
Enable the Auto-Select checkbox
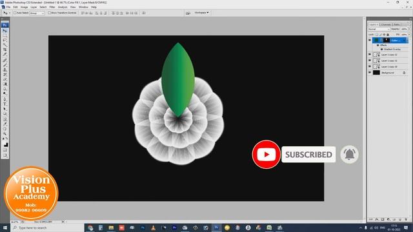[x=15, y=13]
